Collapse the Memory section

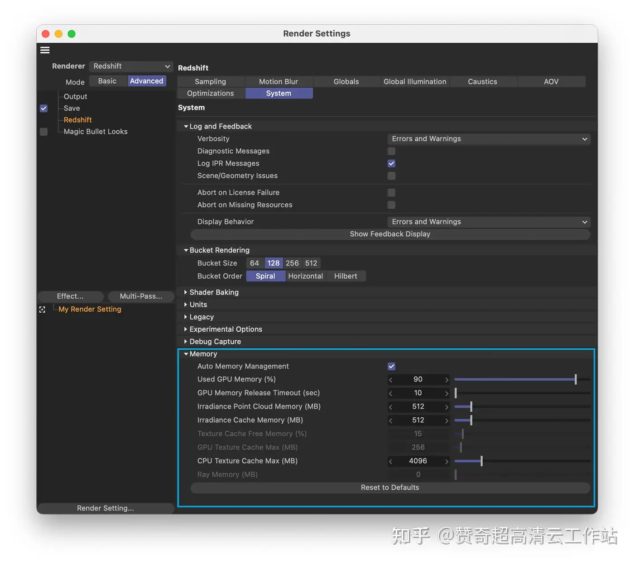coord(186,354)
